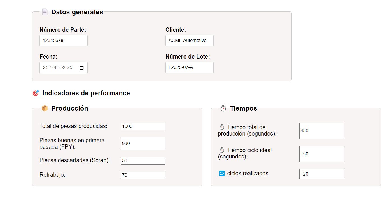
Task: Select the Retrabajo input field
Action: coord(143,175)
